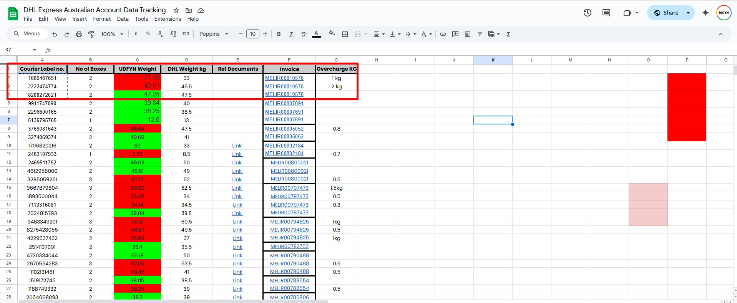Click the undo icon in toolbar

pos(55,34)
